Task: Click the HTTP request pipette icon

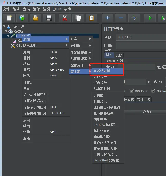Action: (13, 36)
